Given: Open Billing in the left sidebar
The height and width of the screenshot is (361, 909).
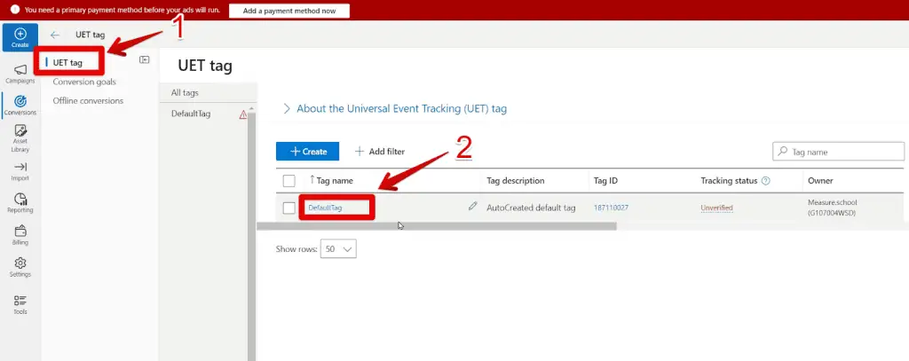Looking at the screenshot, I should click(20, 235).
